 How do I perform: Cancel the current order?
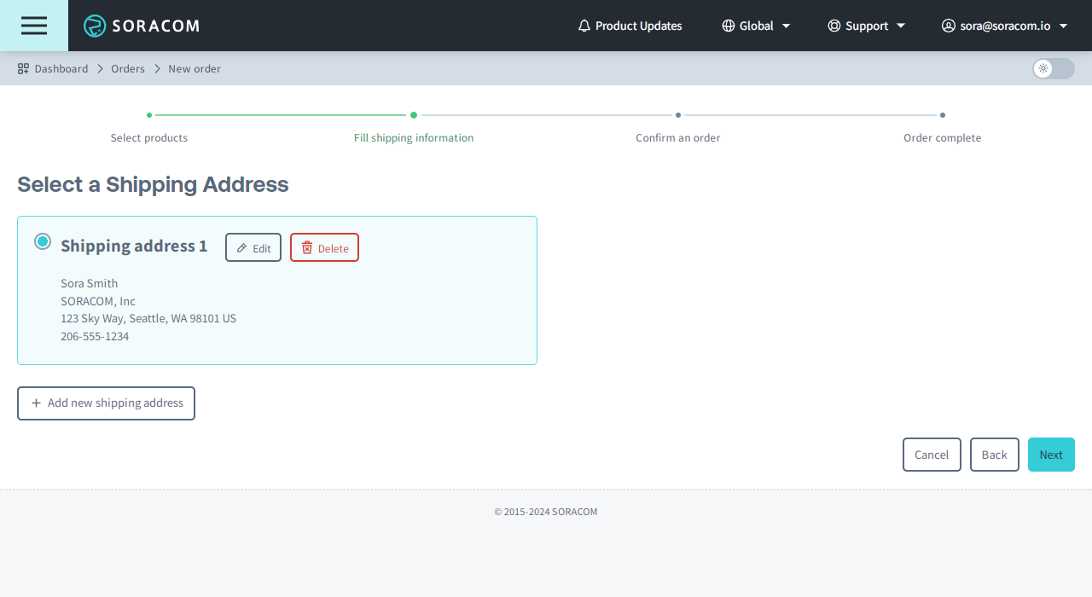932,455
